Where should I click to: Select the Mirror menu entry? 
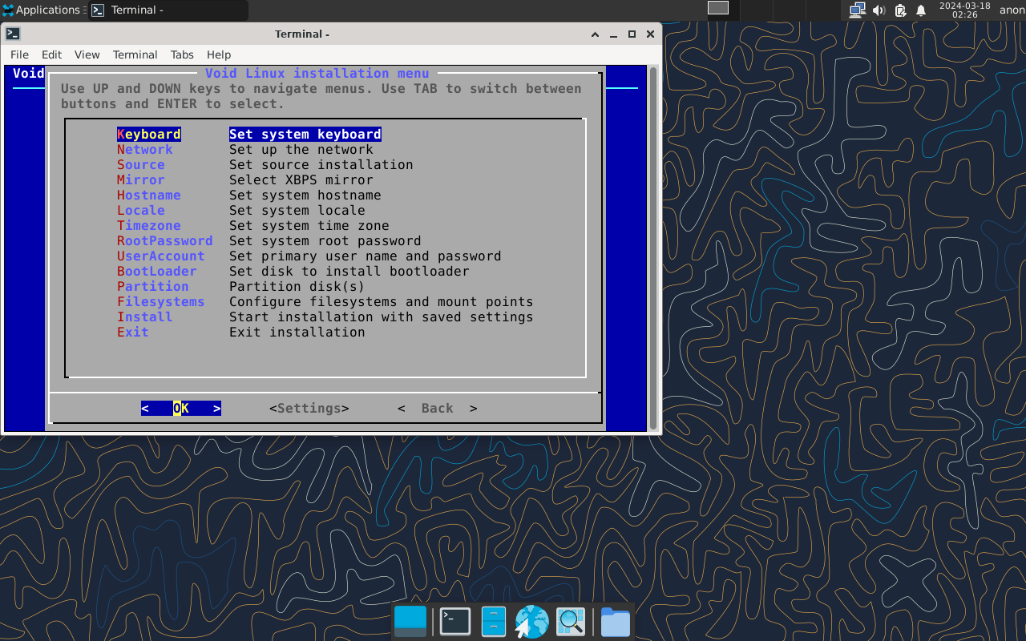pyautogui.click(x=141, y=179)
